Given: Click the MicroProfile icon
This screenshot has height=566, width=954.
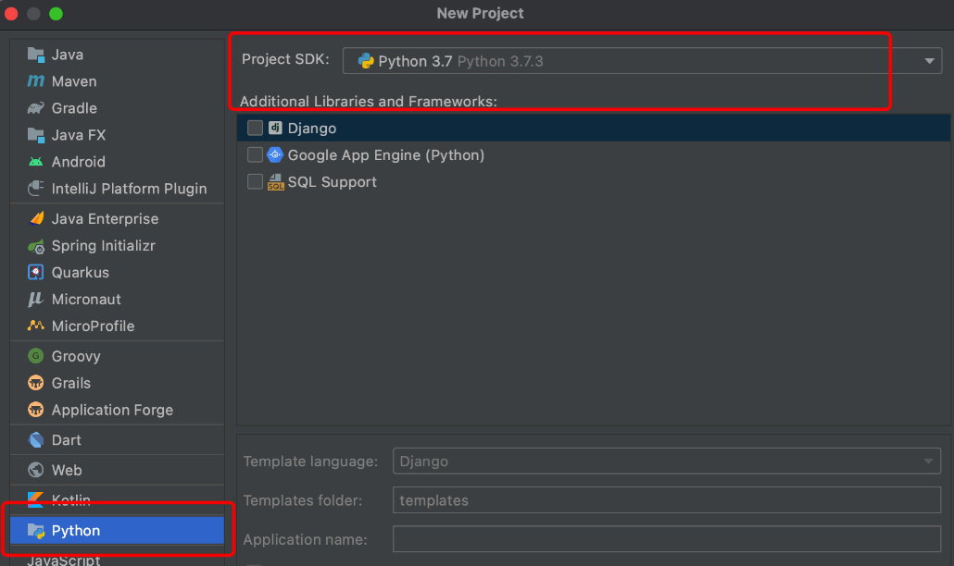Looking at the screenshot, I should point(36,326).
